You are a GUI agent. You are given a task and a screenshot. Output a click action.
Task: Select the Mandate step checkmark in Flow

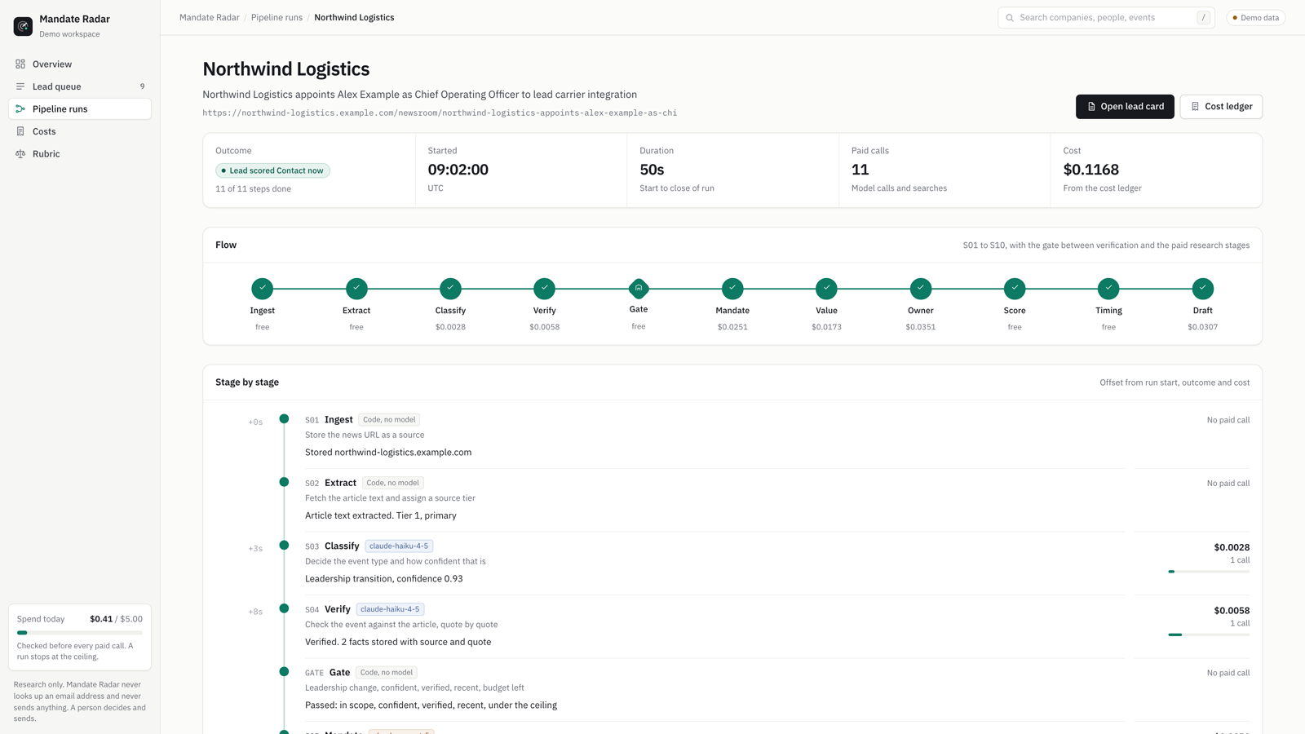(x=732, y=288)
